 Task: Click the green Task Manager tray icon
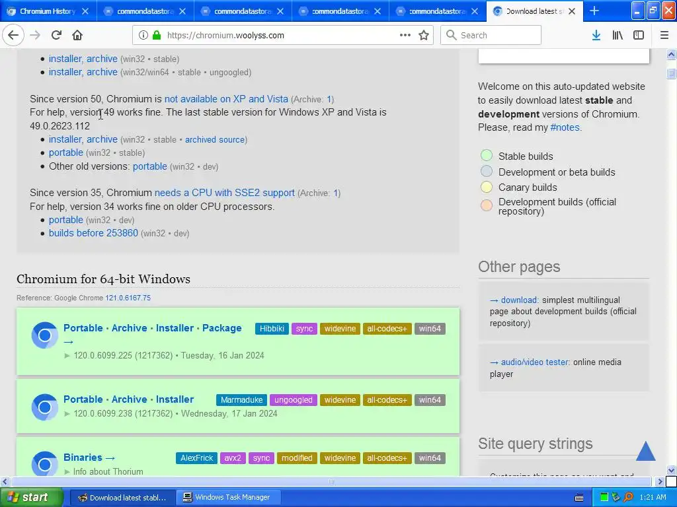(x=604, y=497)
